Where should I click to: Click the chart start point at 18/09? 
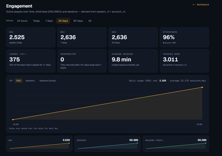click(13, 120)
